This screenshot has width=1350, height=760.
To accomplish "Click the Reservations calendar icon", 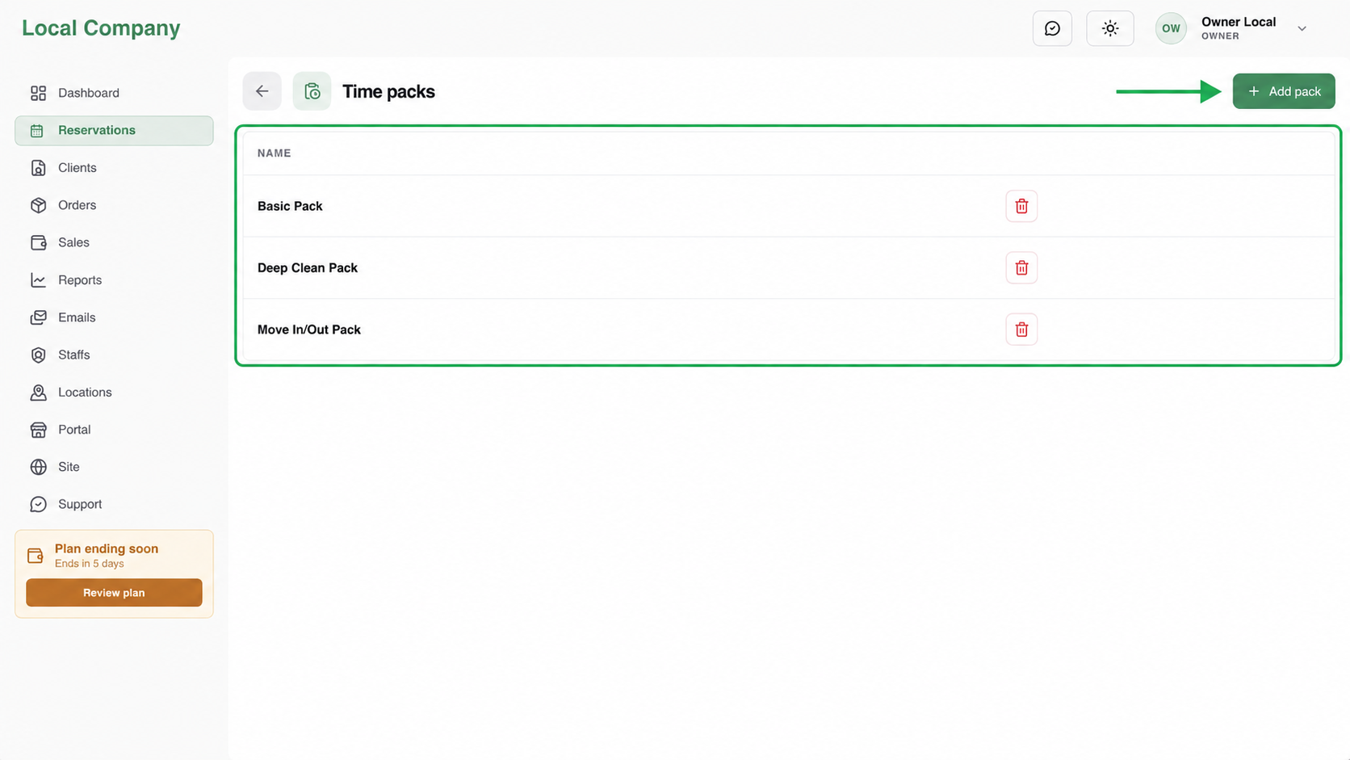I will [37, 130].
